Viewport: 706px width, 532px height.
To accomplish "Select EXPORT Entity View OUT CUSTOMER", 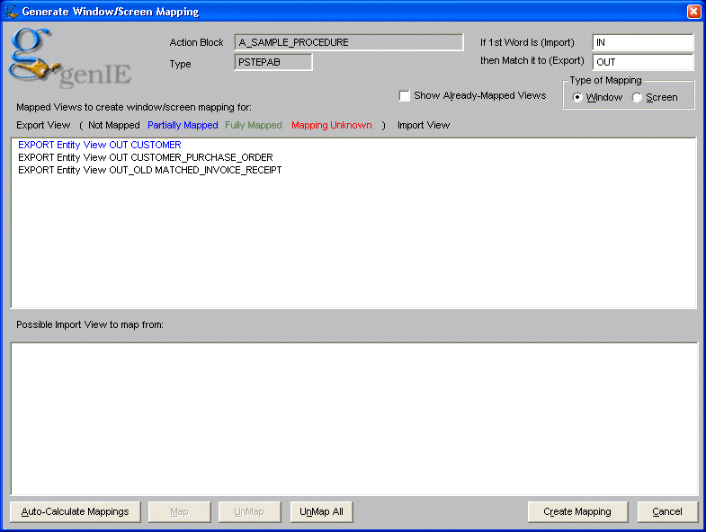I will [99, 145].
